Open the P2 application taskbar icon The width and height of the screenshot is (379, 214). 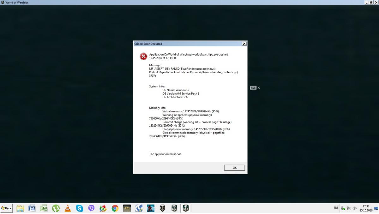(127, 208)
